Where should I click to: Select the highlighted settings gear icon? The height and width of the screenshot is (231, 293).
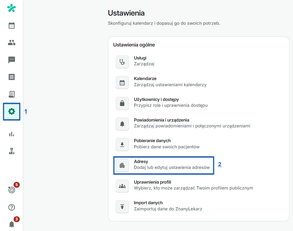12,112
